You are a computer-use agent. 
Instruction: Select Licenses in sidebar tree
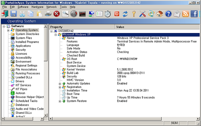pos(21,54)
